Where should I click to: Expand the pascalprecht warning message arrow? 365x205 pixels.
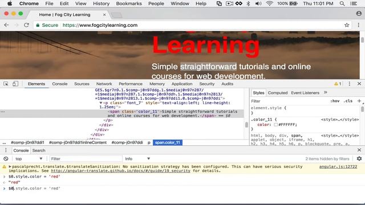(x=10, y=167)
